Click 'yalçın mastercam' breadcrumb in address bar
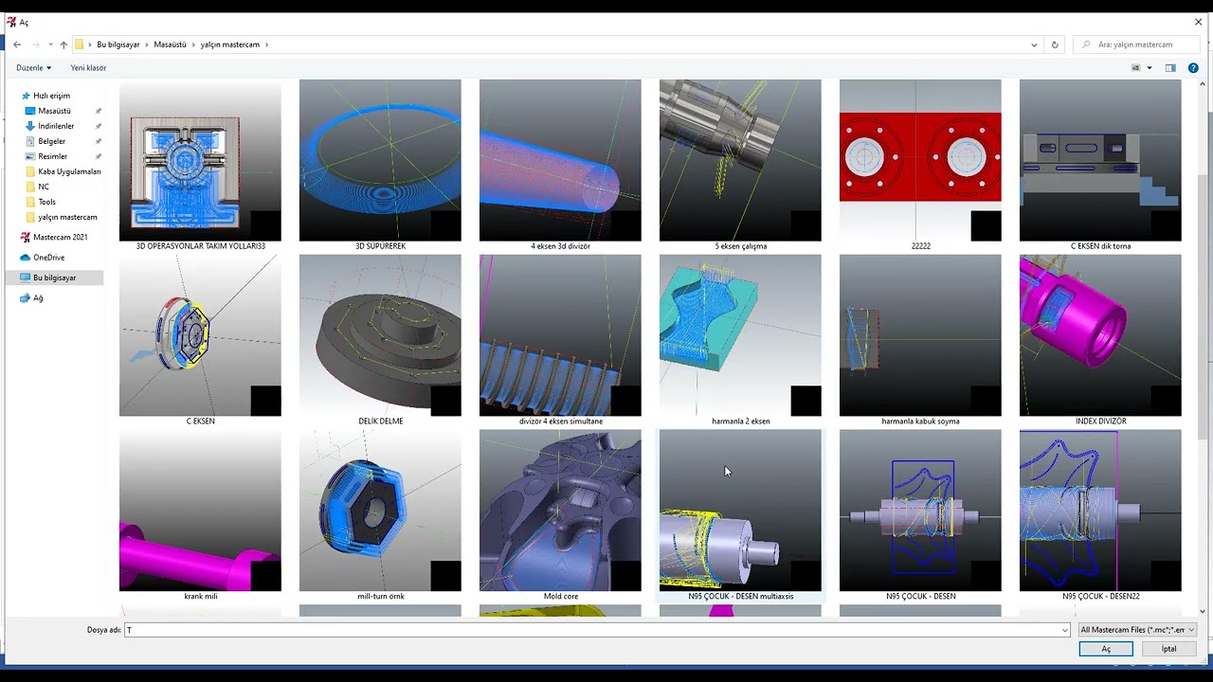Image resolution: width=1213 pixels, height=682 pixels. [x=229, y=45]
